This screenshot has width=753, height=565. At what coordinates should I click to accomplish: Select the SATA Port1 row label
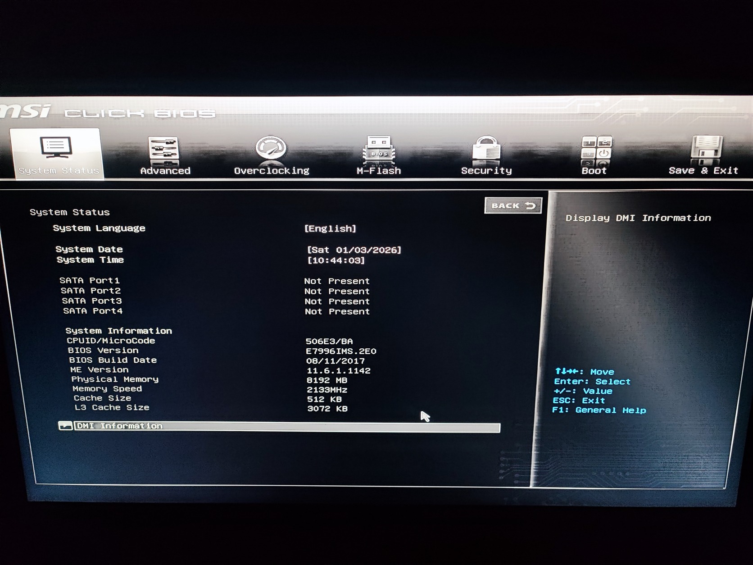pyautogui.click(x=90, y=281)
